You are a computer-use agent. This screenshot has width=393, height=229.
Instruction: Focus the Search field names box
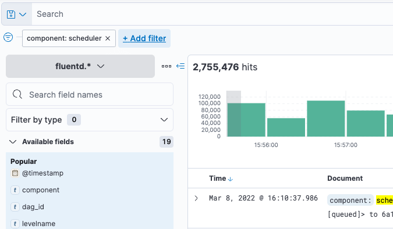click(90, 94)
